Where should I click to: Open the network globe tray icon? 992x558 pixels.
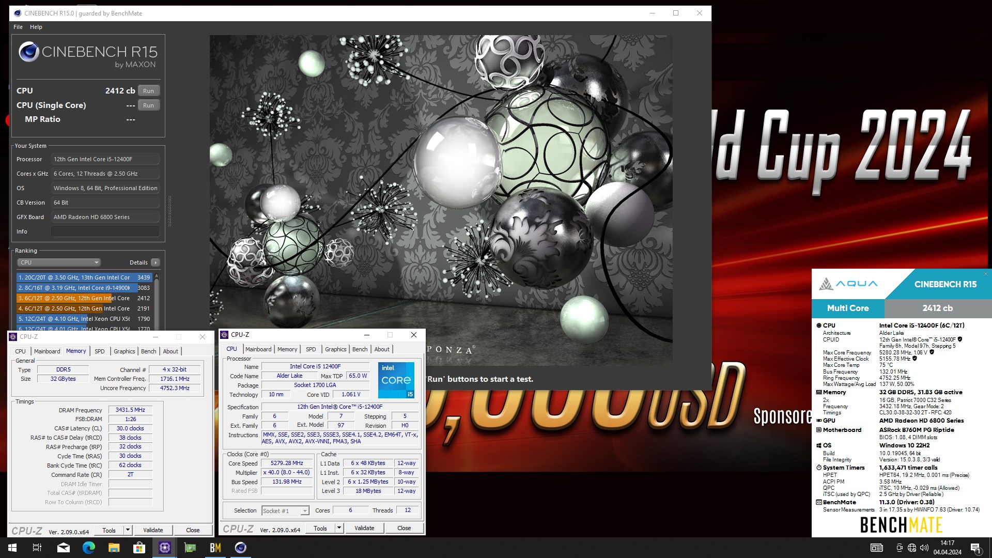[x=912, y=548]
